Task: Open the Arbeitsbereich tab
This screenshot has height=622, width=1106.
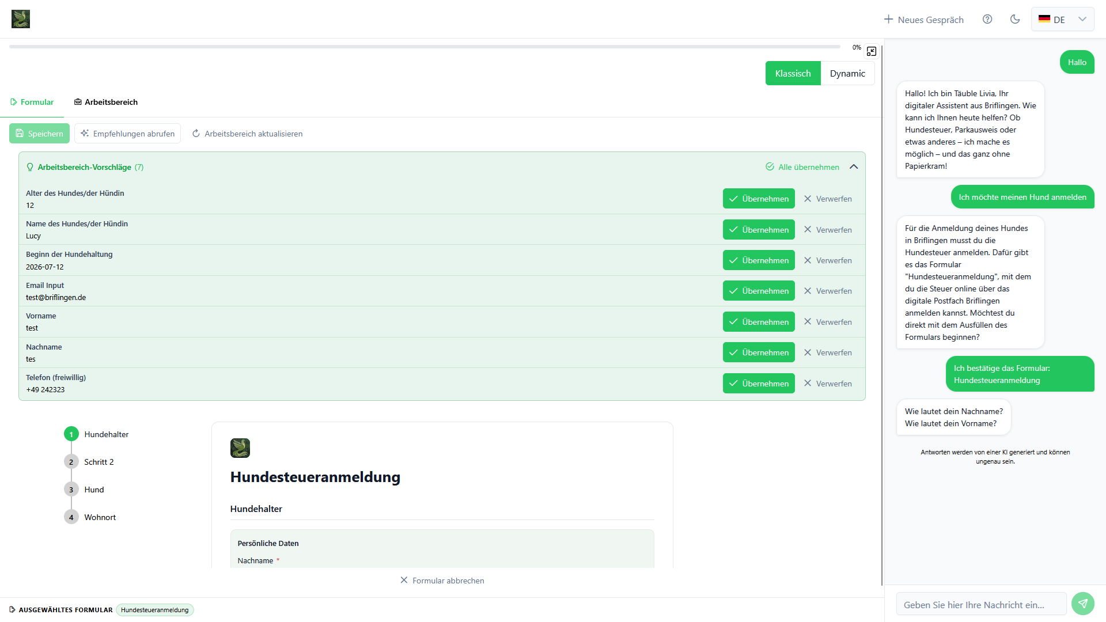Action: [x=106, y=102]
